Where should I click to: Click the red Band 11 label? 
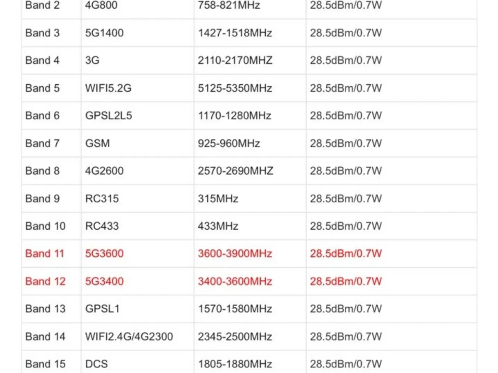pyautogui.click(x=44, y=254)
